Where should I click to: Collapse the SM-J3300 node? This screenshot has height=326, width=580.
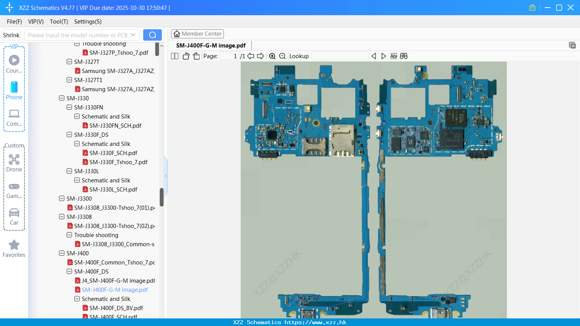(62, 198)
